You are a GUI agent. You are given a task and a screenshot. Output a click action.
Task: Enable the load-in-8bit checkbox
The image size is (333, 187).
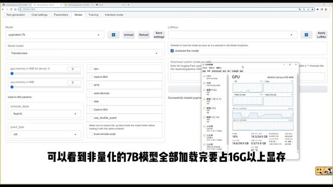(91, 77)
